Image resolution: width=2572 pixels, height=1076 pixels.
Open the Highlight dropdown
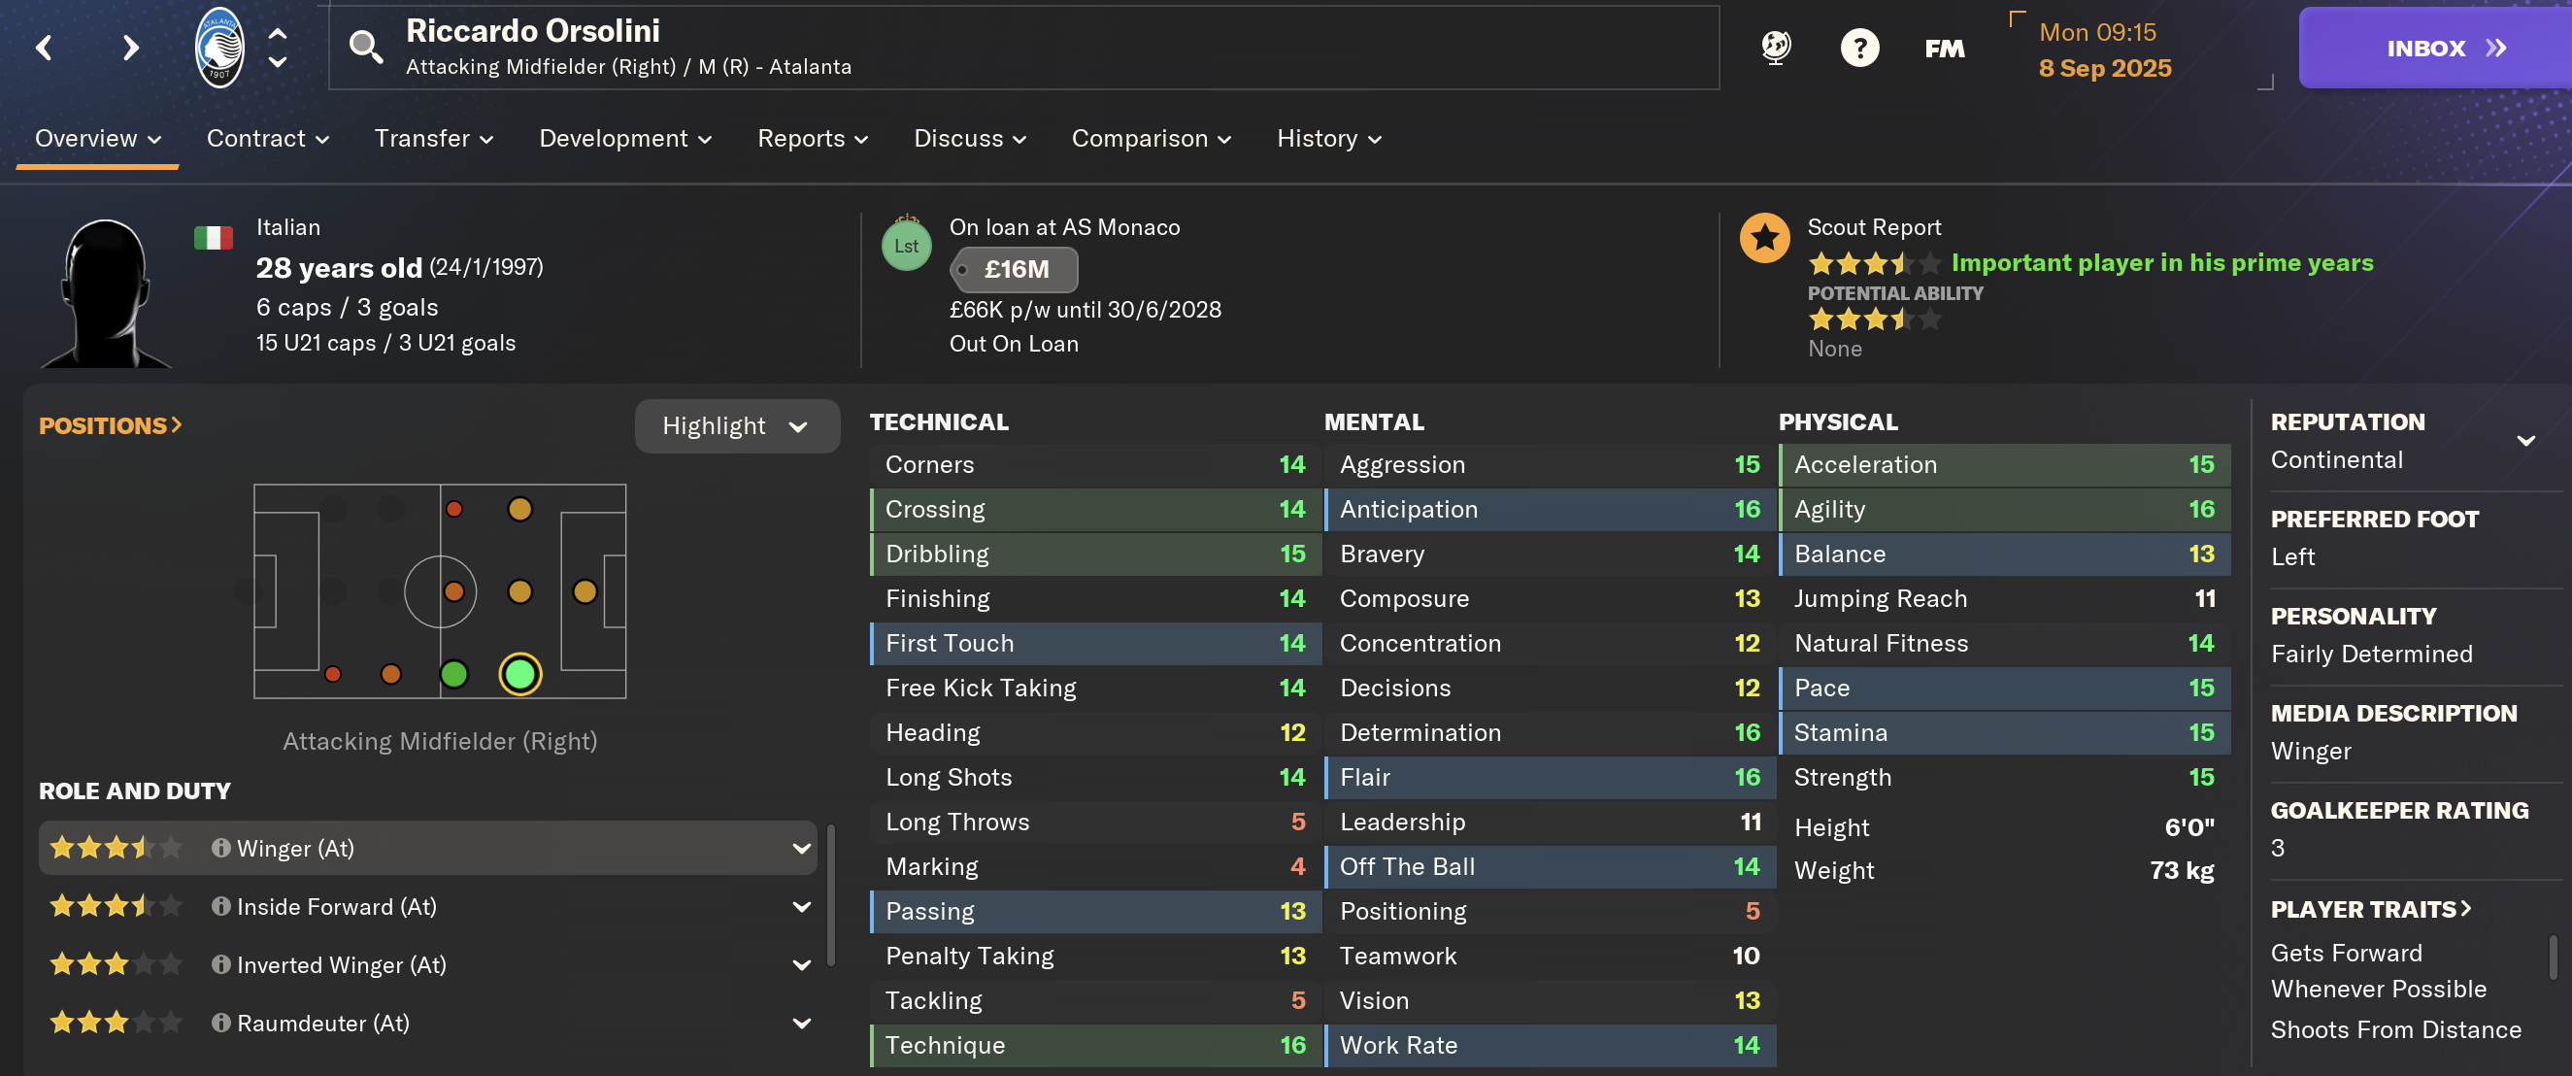click(x=736, y=426)
